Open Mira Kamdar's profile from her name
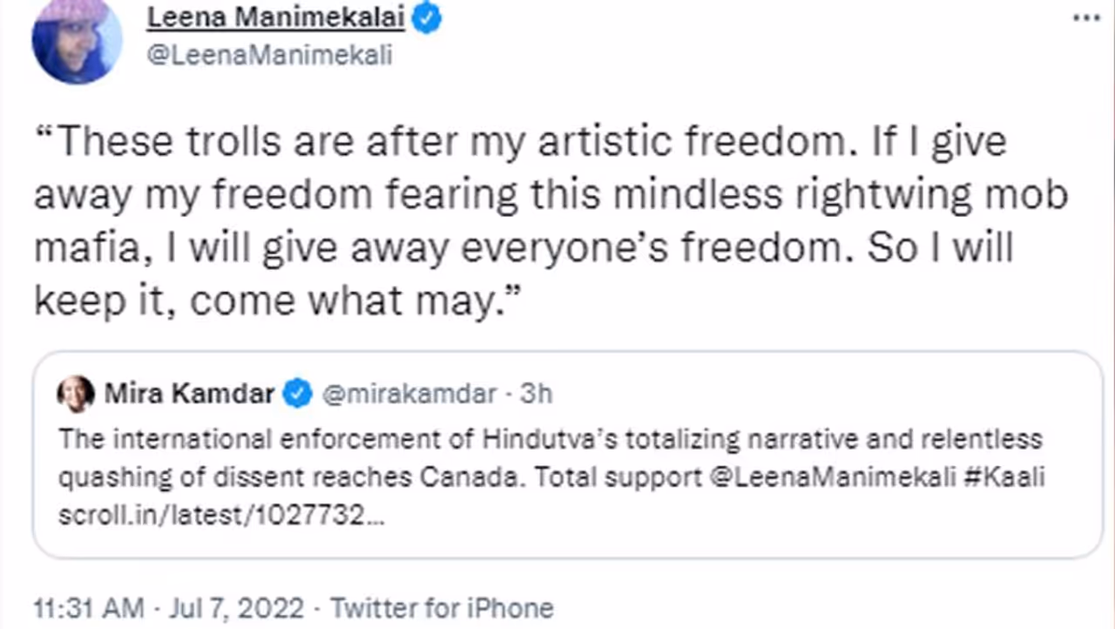This screenshot has height=629, width=1115. tap(189, 394)
